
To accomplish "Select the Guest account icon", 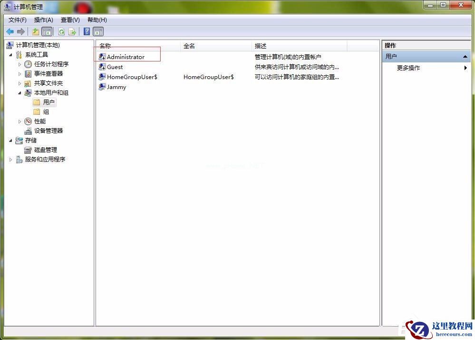I will [102, 67].
